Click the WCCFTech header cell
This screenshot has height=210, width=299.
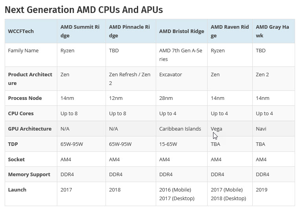[21, 31]
